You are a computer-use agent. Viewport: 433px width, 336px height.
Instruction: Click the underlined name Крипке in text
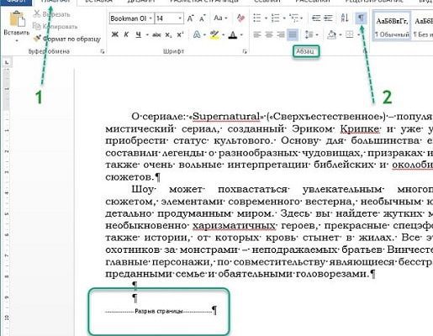coord(360,129)
